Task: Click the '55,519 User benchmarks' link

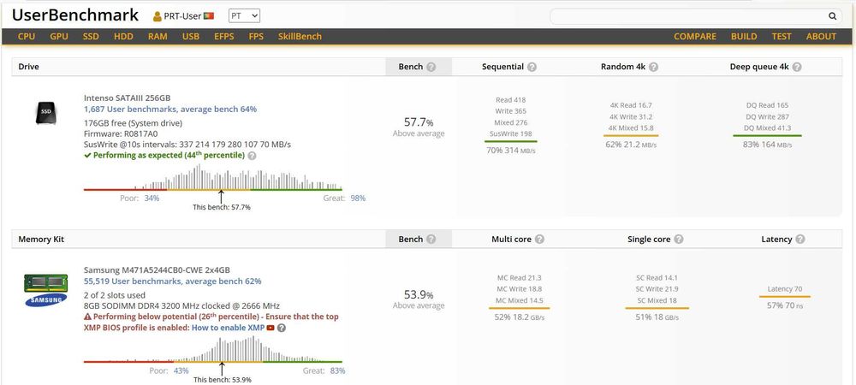Action: coord(169,281)
